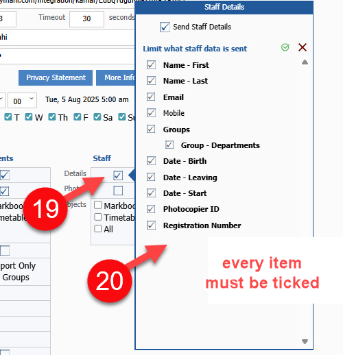Toggle the Staff Details checkbox in grid
Screen dimensions: 343x355
pos(118,175)
